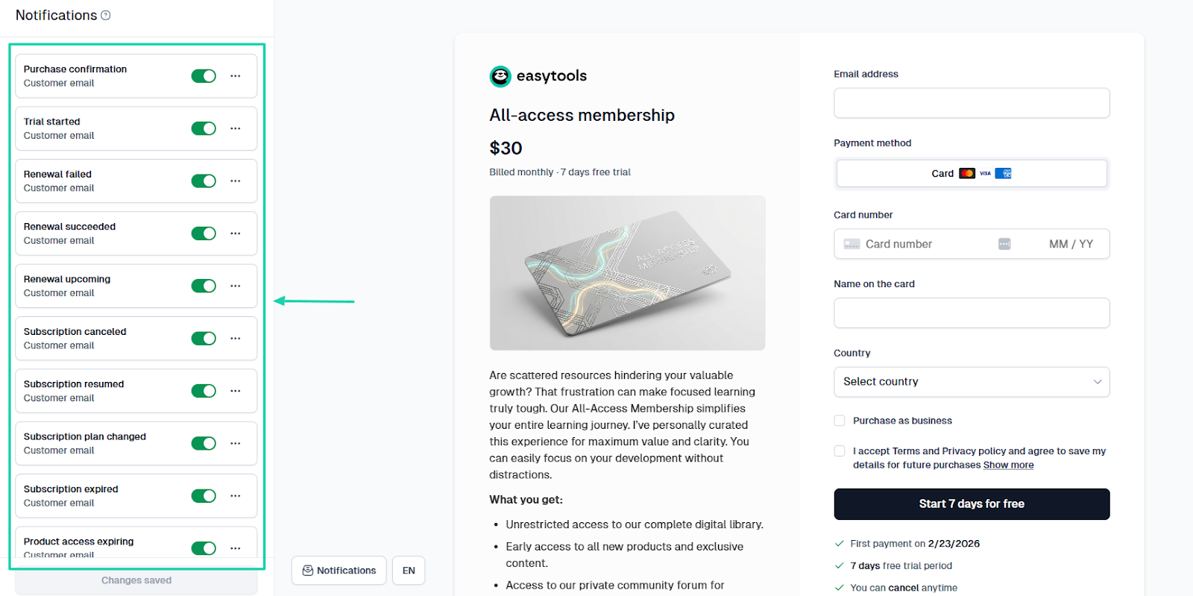Image resolution: width=1193 pixels, height=596 pixels.
Task: Open the Select country dropdown
Action: point(972,382)
